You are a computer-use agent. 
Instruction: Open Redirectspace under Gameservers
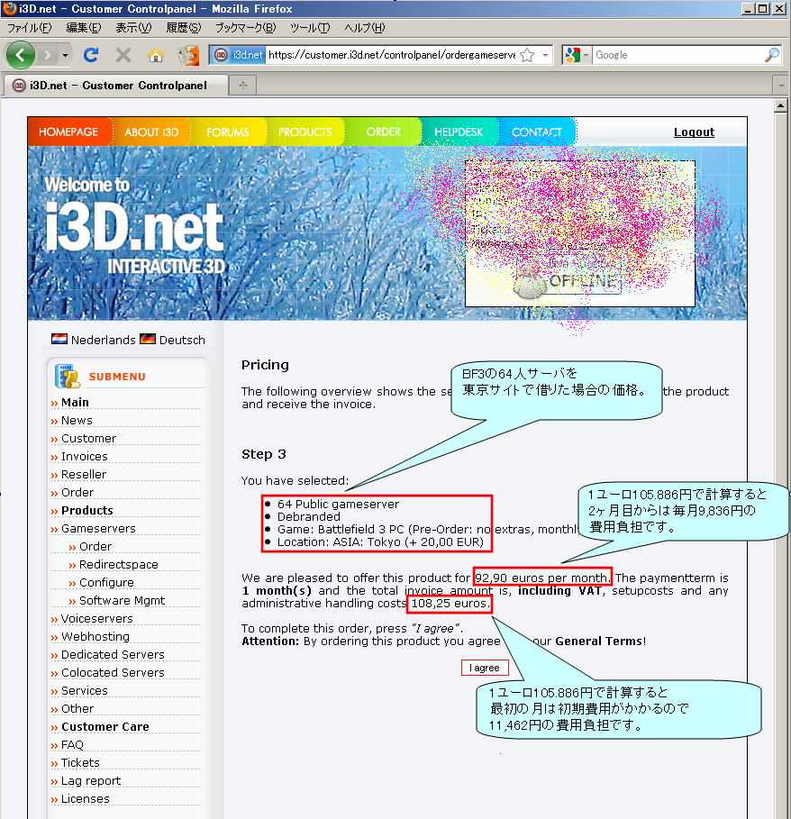[x=119, y=565]
